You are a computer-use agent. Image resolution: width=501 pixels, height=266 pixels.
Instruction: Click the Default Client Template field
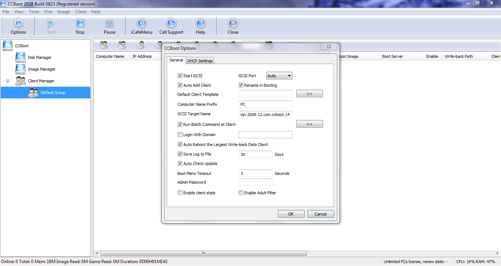[x=265, y=94]
